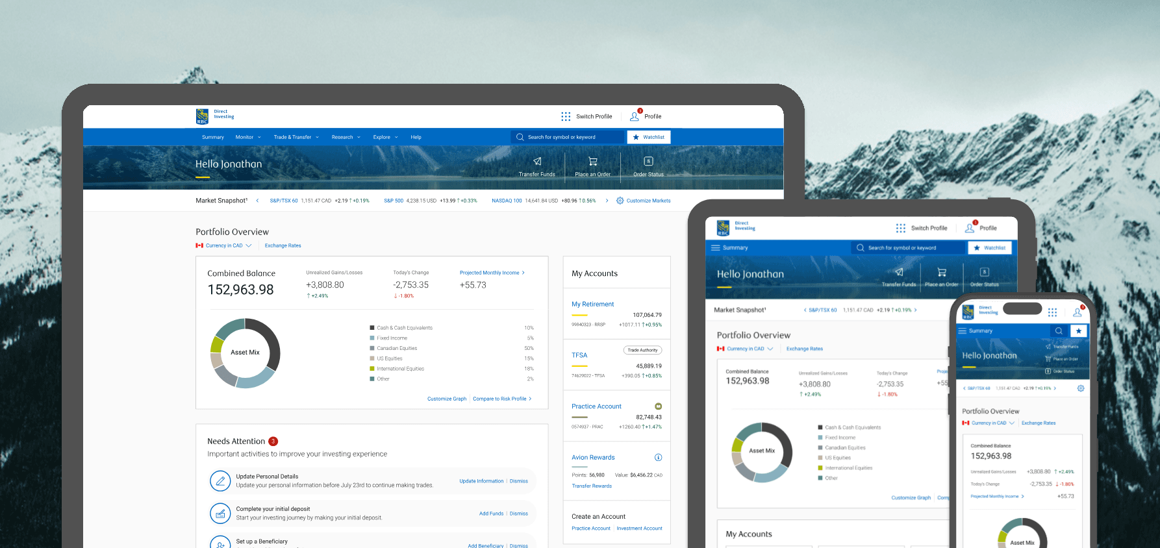
Task: Click Exchange Rates link on desktop
Action: 283,245
